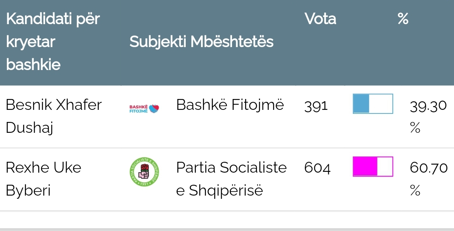Viewport: 454px width, 231px height.
Task: Click the filled portion of blue bar
Action: (x=361, y=104)
